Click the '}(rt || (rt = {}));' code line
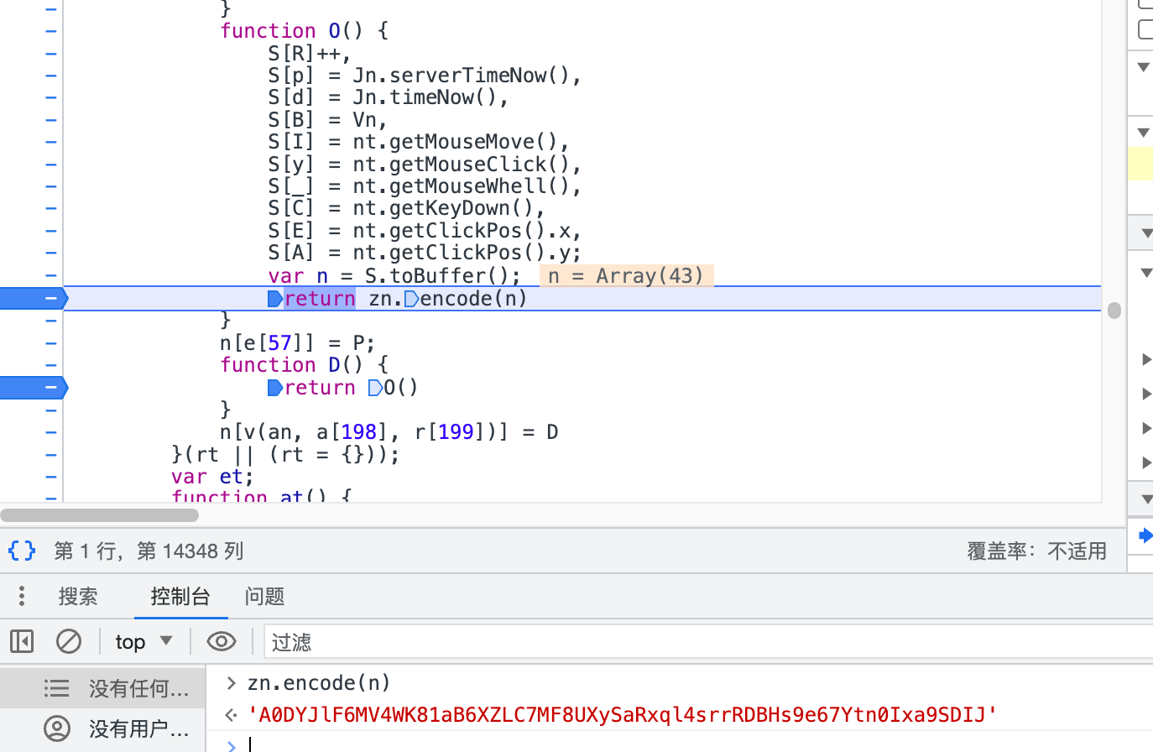Screen dimensions: 1153x752 pos(285,454)
